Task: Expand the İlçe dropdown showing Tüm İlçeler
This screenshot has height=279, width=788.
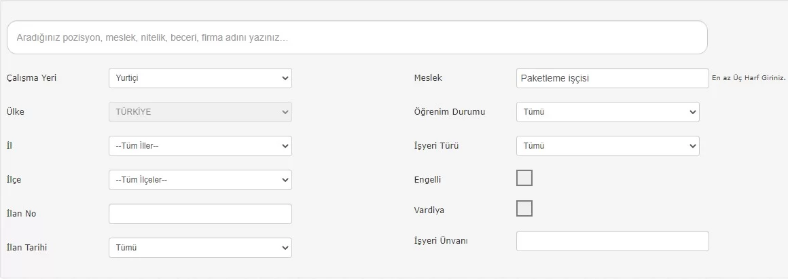Action: tap(200, 180)
